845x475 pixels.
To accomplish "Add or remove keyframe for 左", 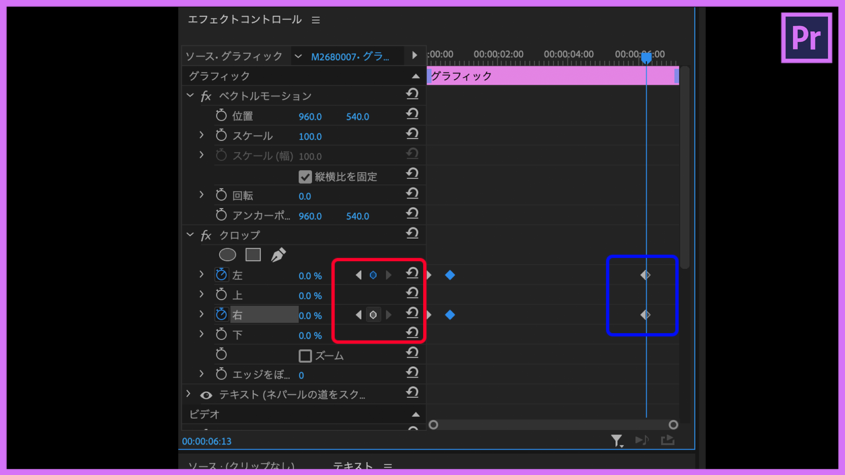I will [373, 275].
